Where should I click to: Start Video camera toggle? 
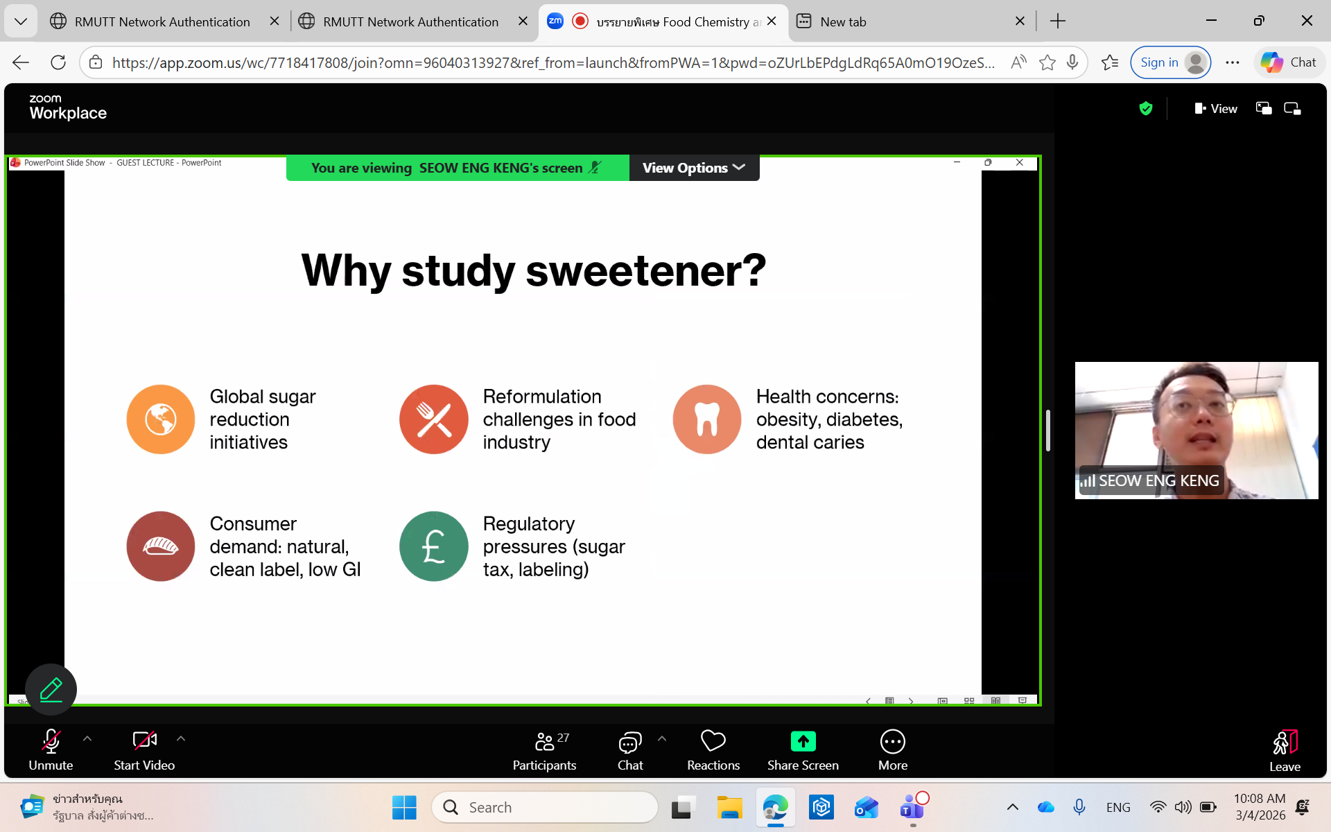tap(144, 750)
